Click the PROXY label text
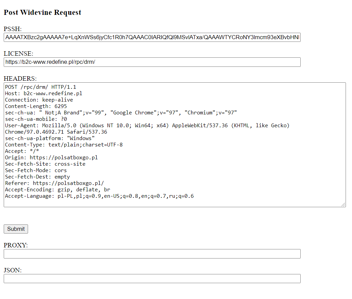The height and width of the screenshot is (299, 352). pyautogui.click(x=16, y=245)
